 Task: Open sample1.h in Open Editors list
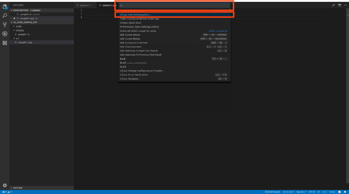coord(42,14)
